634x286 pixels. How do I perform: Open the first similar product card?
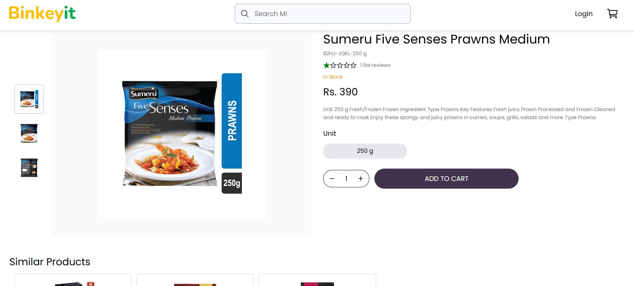coord(73,280)
